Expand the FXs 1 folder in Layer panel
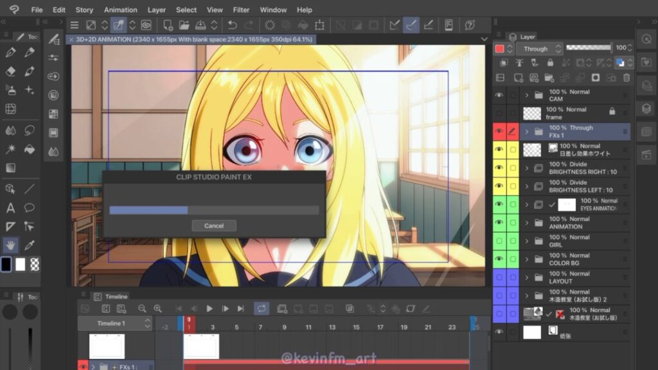 (527, 132)
